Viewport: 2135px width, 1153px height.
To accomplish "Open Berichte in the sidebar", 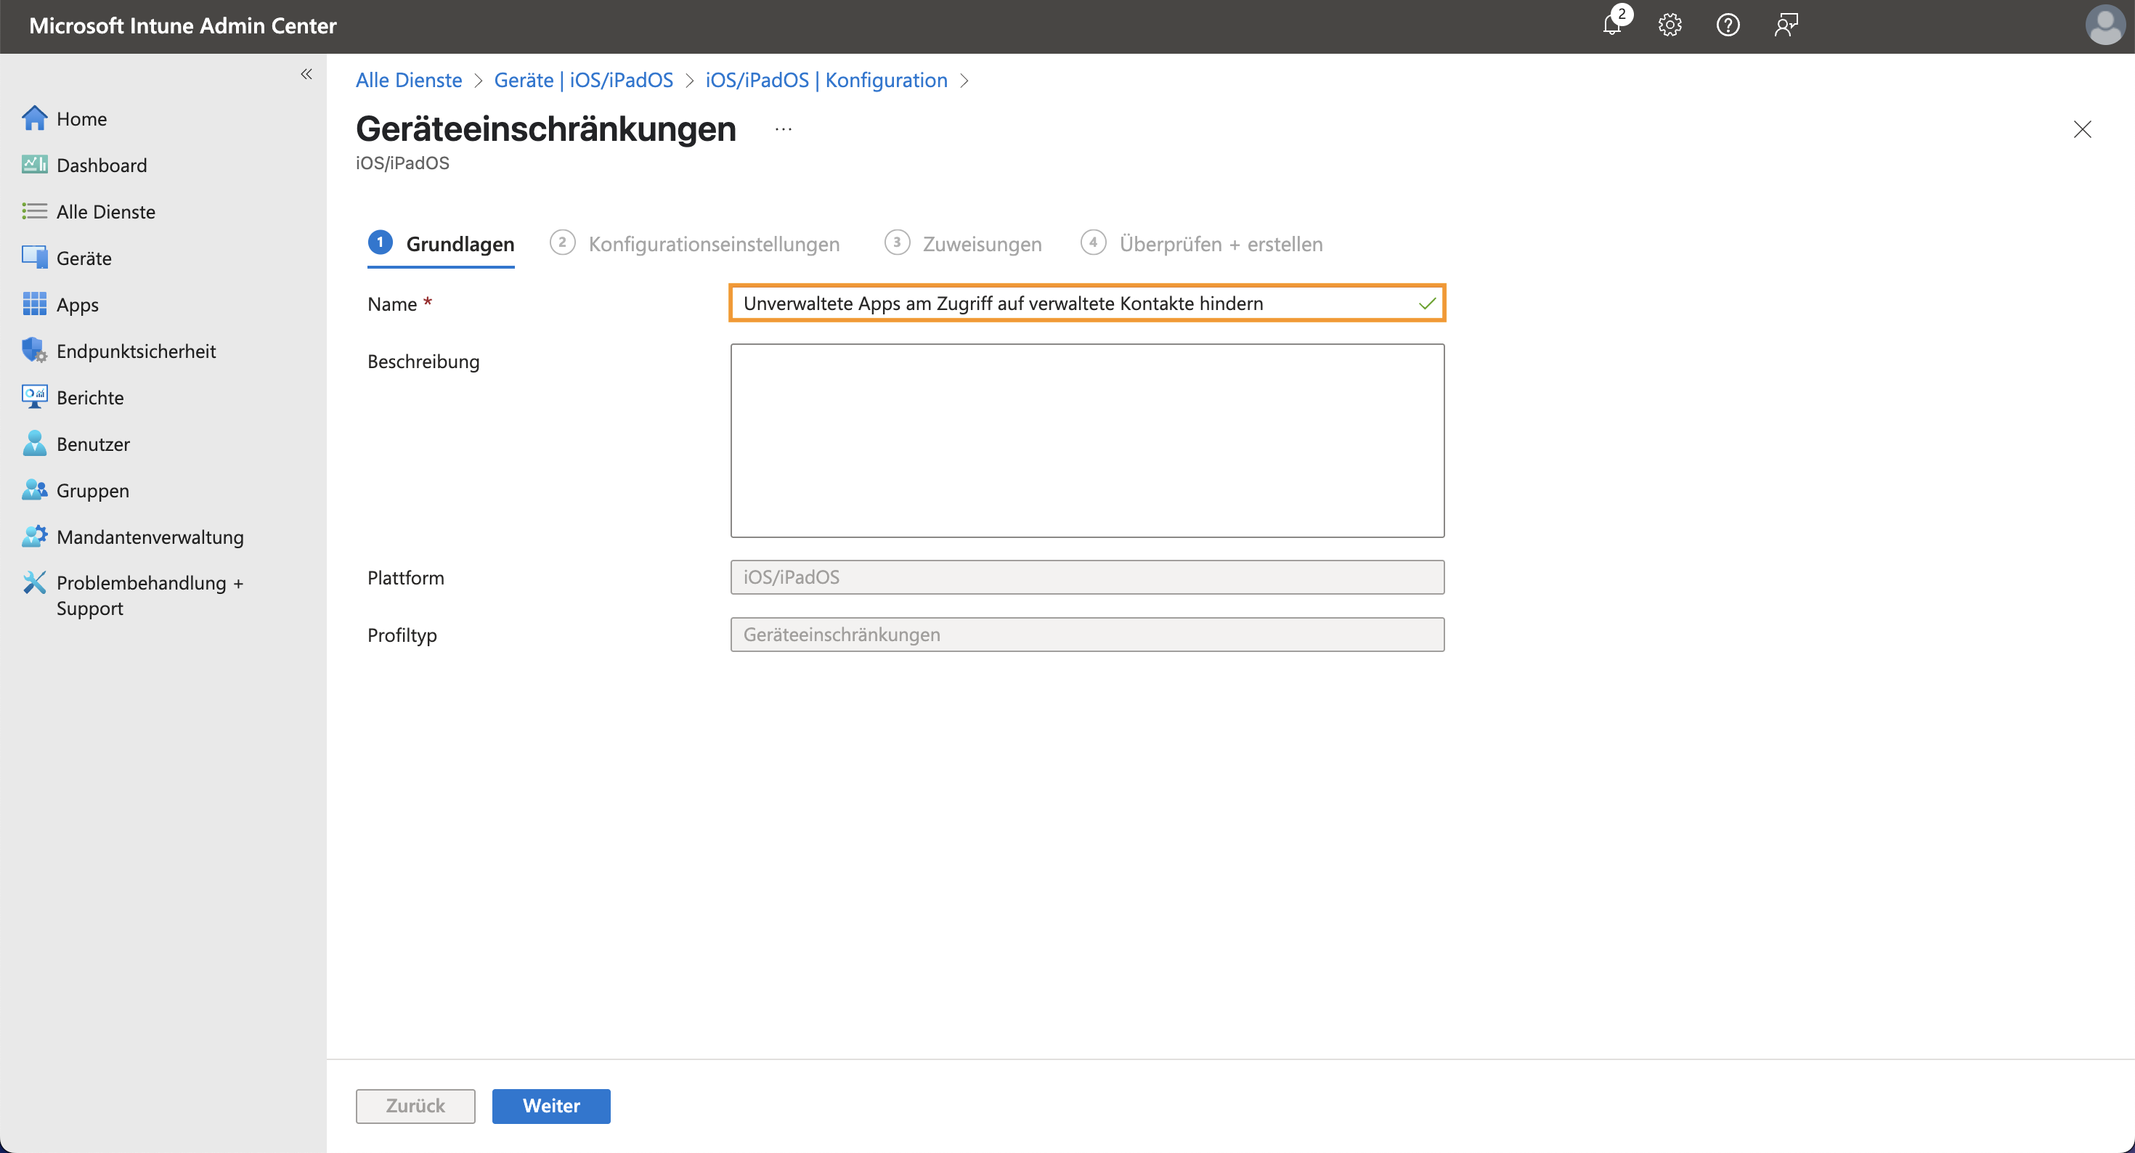I will click(x=90, y=397).
